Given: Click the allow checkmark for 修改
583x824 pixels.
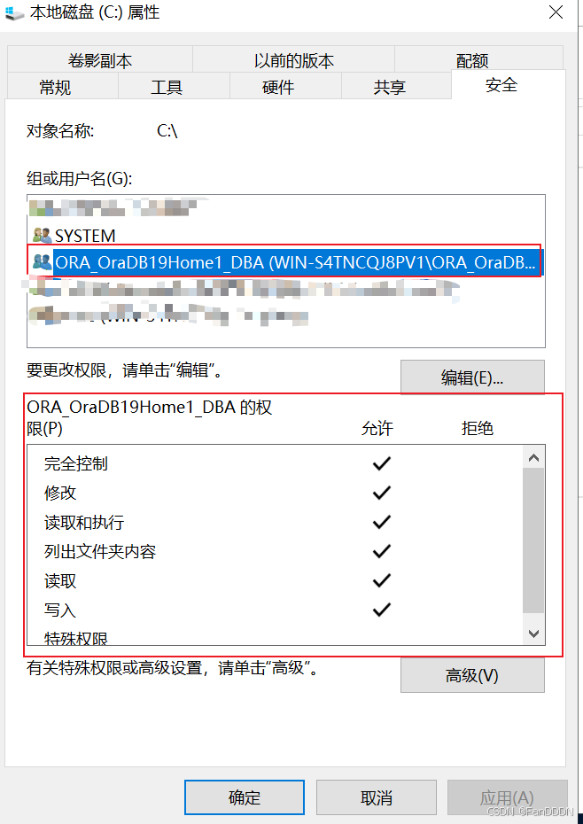Looking at the screenshot, I should [381, 493].
